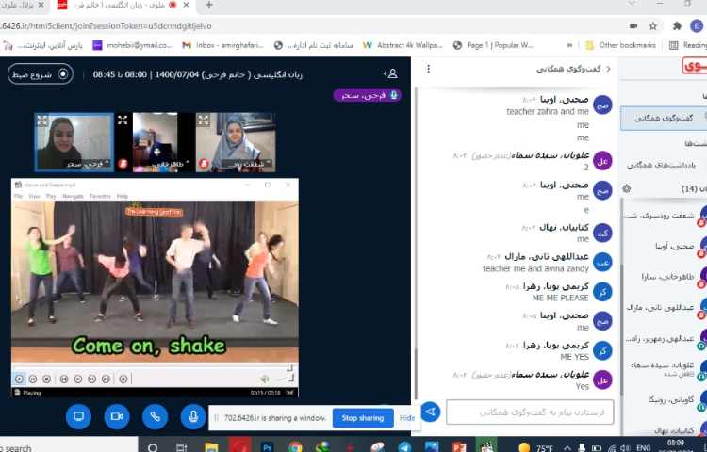Click the share screen button
Image resolution: width=707 pixels, height=452 pixels.
78,416
